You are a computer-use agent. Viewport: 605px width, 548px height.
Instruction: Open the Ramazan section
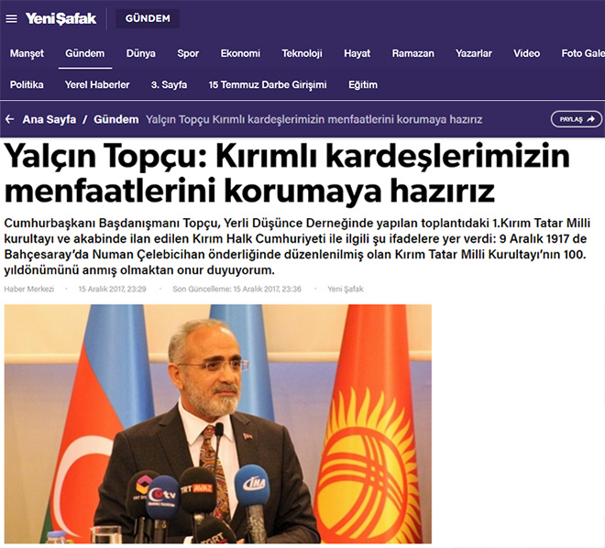(412, 53)
